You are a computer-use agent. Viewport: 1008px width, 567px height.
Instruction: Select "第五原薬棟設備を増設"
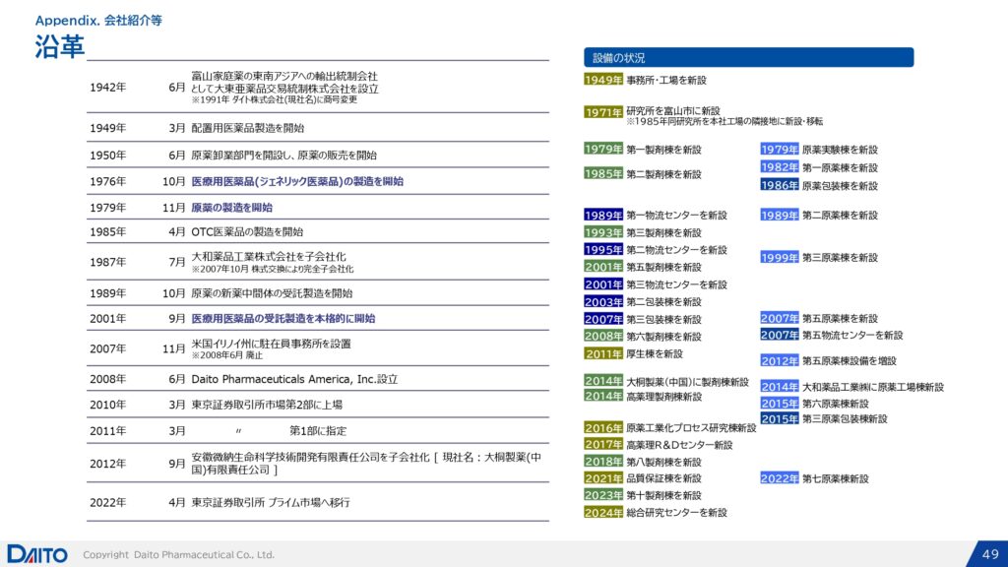(x=850, y=361)
